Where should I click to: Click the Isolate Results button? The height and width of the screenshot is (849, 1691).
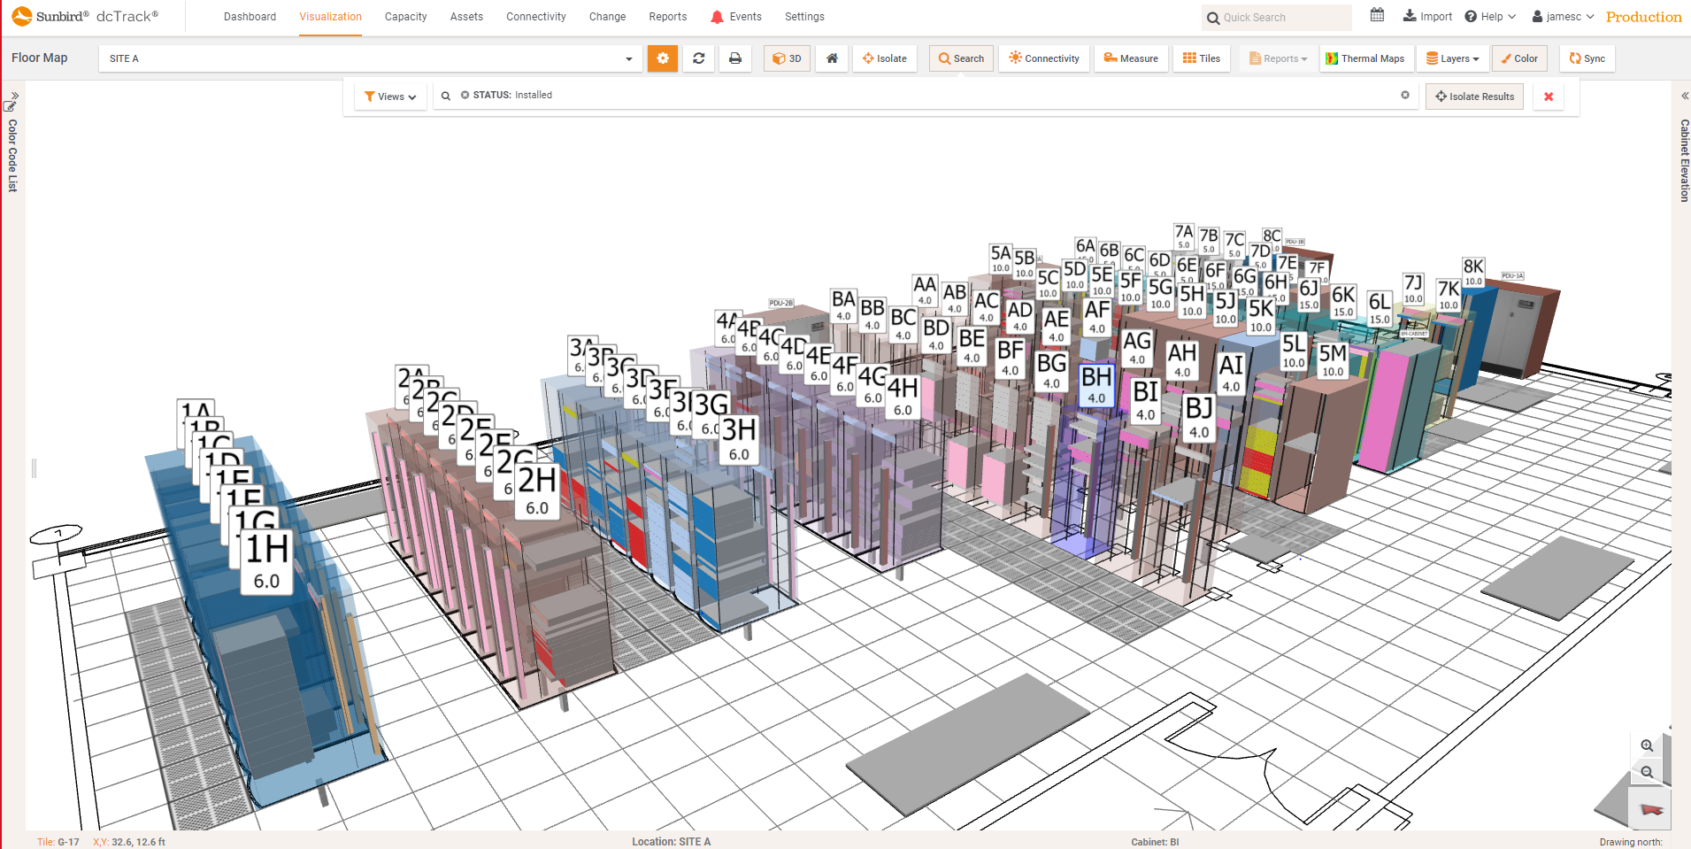1473,96
